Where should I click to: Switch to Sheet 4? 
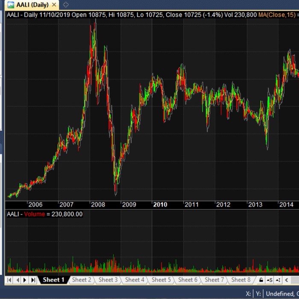[134, 280]
